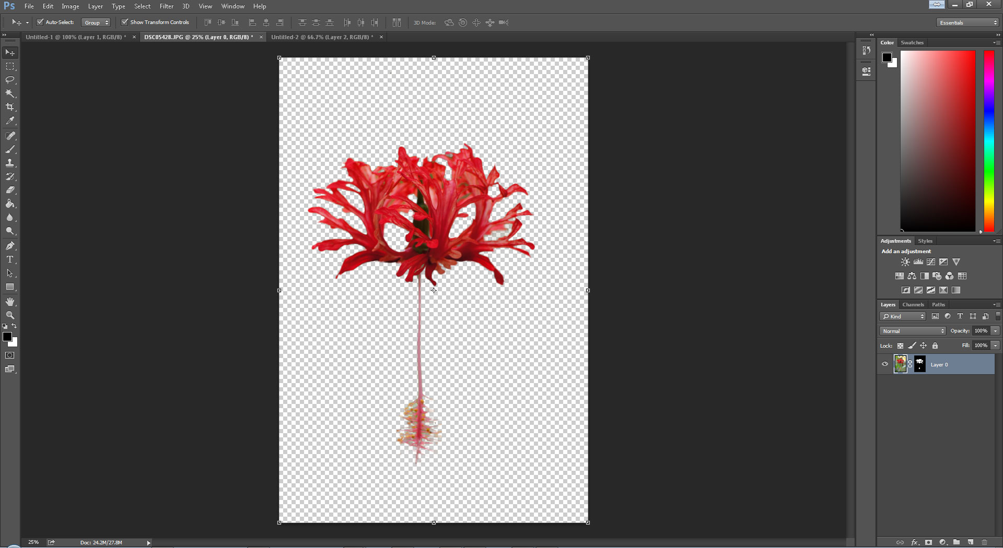Screen dimensions: 1003x548
Task: Uncheck Show Transform Controls
Action: [124, 22]
